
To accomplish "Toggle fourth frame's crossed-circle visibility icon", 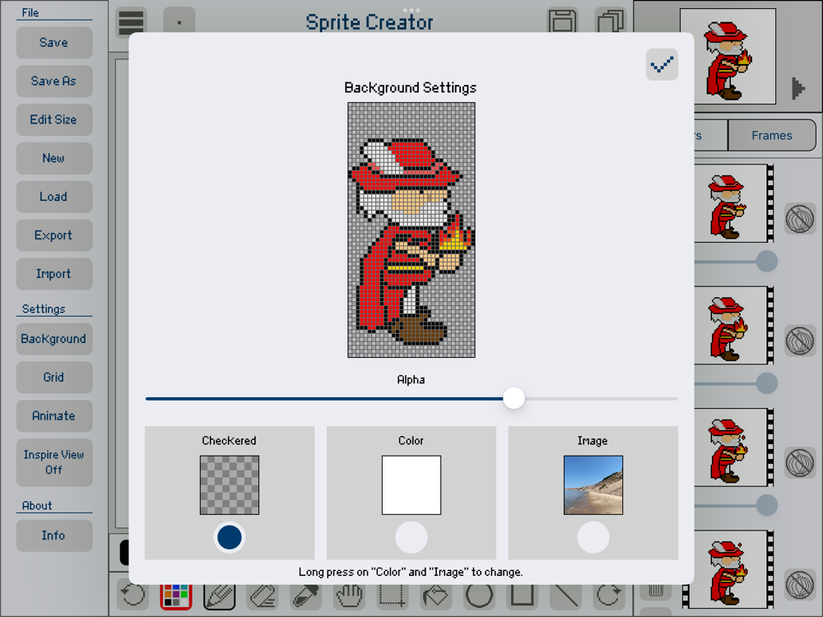I will pyautogui.click(x=800, y=585).
